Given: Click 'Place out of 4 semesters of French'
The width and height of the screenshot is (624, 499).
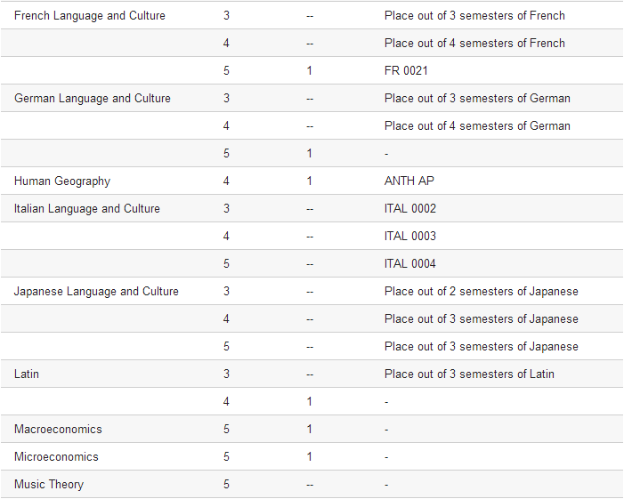Looking at the screenshot, I should [x=474, y=43].
